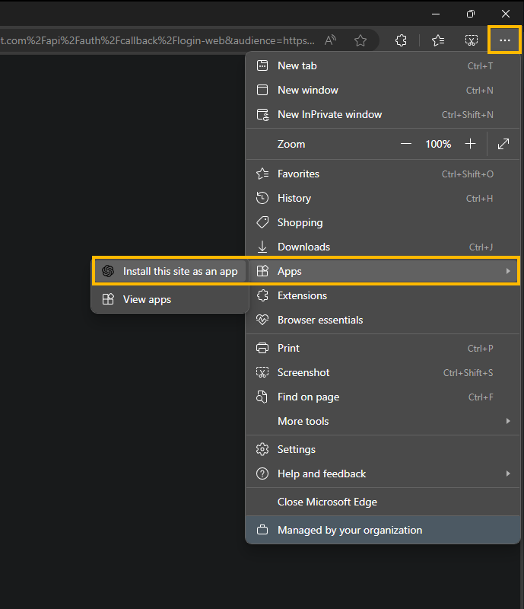Select New tab from the menu

tap(383, 65)
